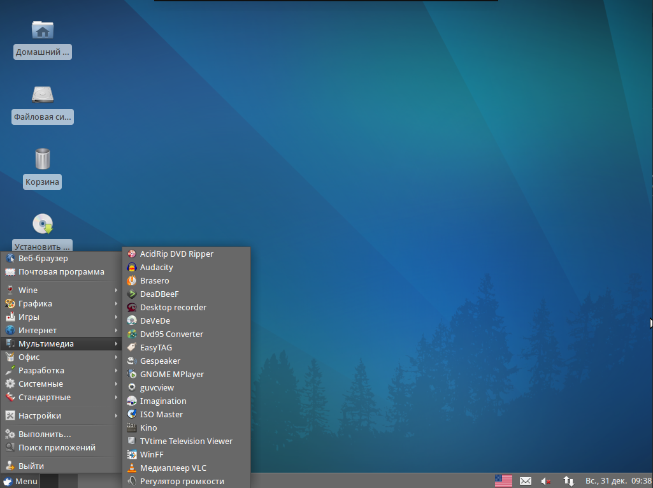Click the Системные gear icon
Viewport: 653px width, 488px height.
[10, 384]
